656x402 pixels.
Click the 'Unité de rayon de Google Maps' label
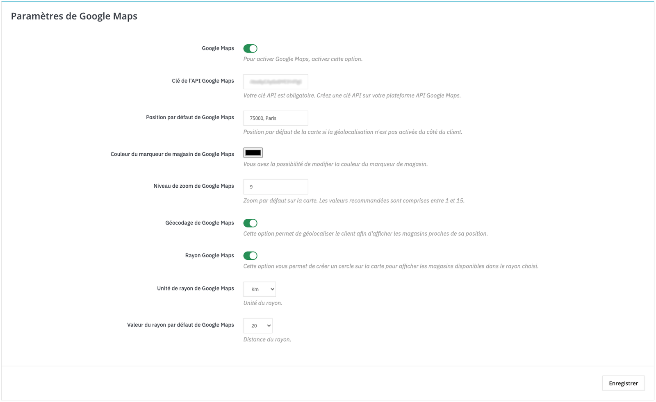click(x=196, y=288)
